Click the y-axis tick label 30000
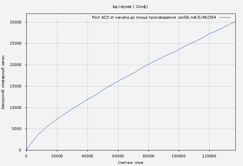Image resolution: width=243 pixels, height=166 pixels. 16,22
